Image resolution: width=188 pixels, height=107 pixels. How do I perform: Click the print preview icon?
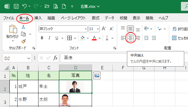[56, 6]
